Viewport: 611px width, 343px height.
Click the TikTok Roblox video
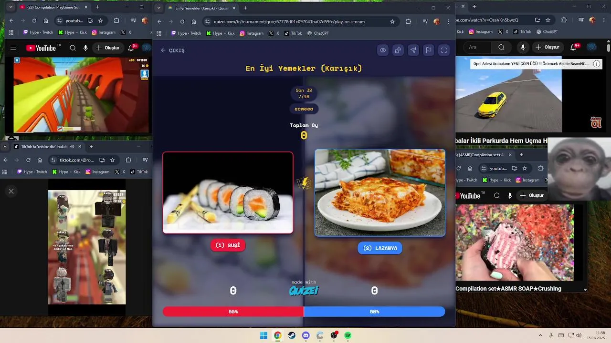(x=87, y=247)
